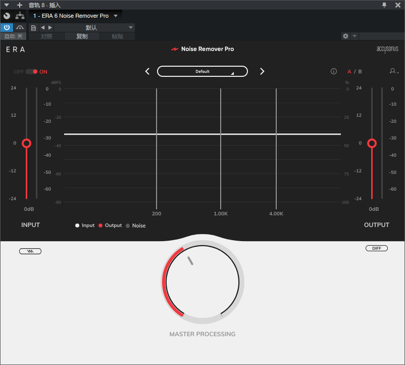Select next plugin preset chevron
This screenshot has width=405, height=365.
click(x=262, y=71)
